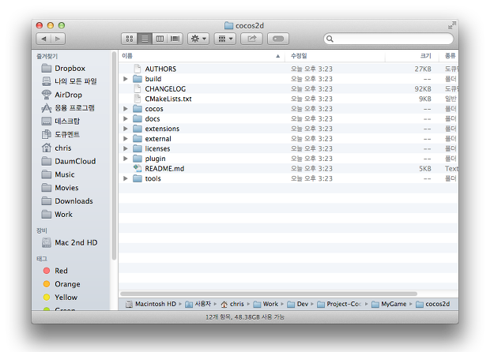This screenshot has width=490, height=352.
Task: Click the Share toolbar button
Action: coord(251,39)
